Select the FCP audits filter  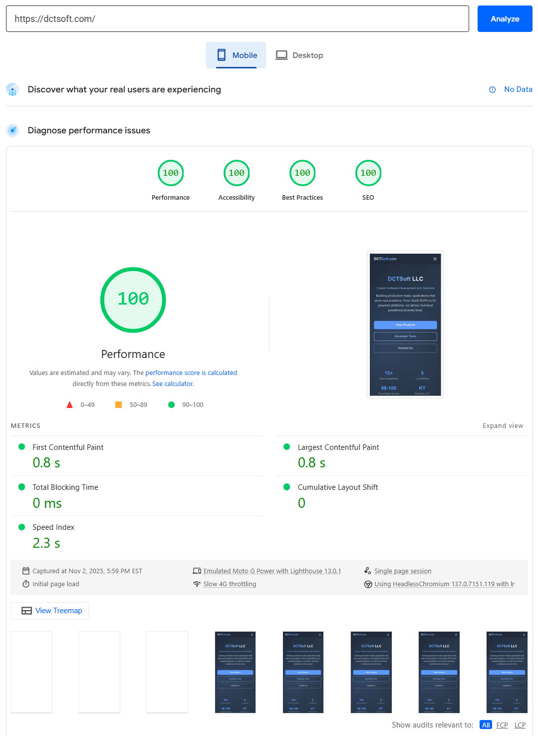tap(502, 725)
